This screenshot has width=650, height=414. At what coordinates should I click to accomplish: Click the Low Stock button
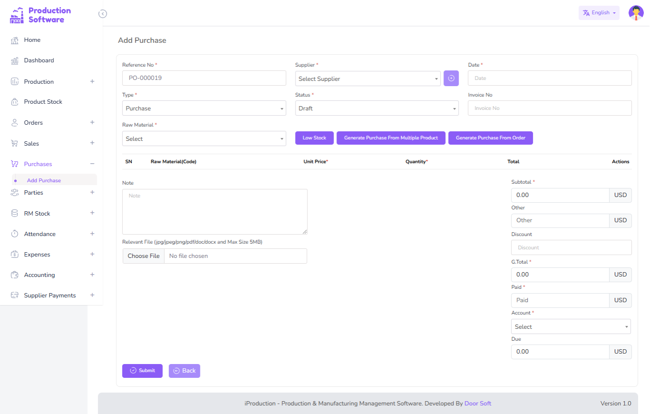click(314, 138)
